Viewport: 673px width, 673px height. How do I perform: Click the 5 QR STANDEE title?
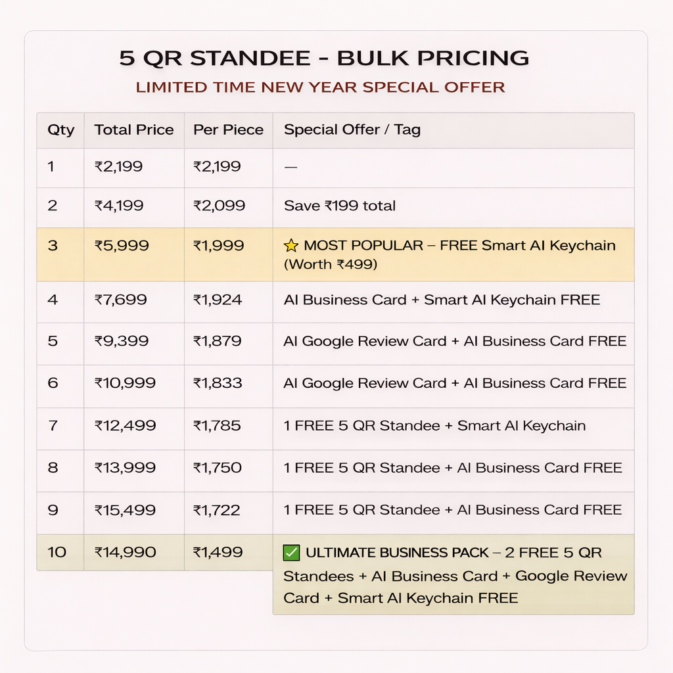click(x=323, y=58)
